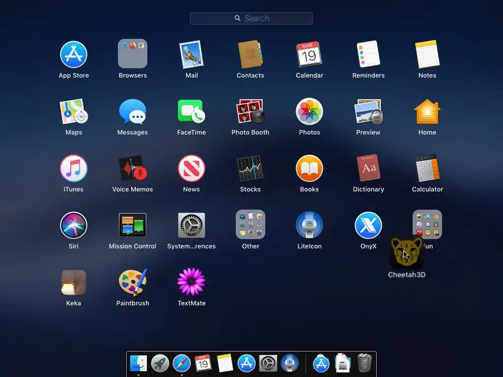Screen dimensions: 503x377
Task: Open the News app
Action: [192, 168]
